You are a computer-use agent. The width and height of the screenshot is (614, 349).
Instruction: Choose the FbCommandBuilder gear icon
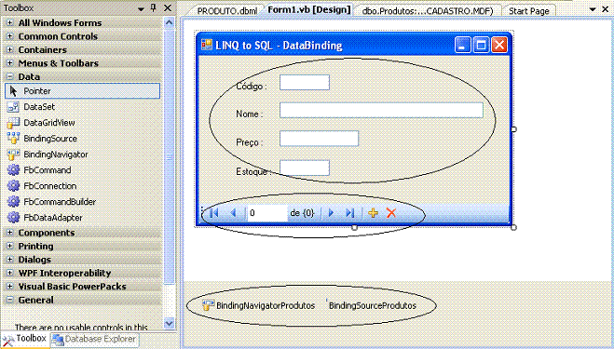13,202
